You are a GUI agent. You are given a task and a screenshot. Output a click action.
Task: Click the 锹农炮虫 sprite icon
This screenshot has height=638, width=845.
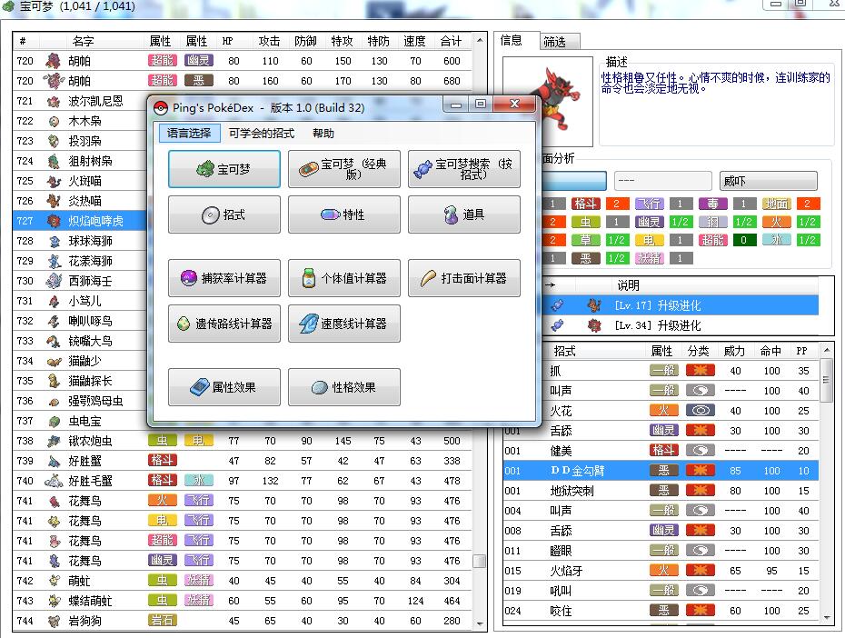click(54, 441)
